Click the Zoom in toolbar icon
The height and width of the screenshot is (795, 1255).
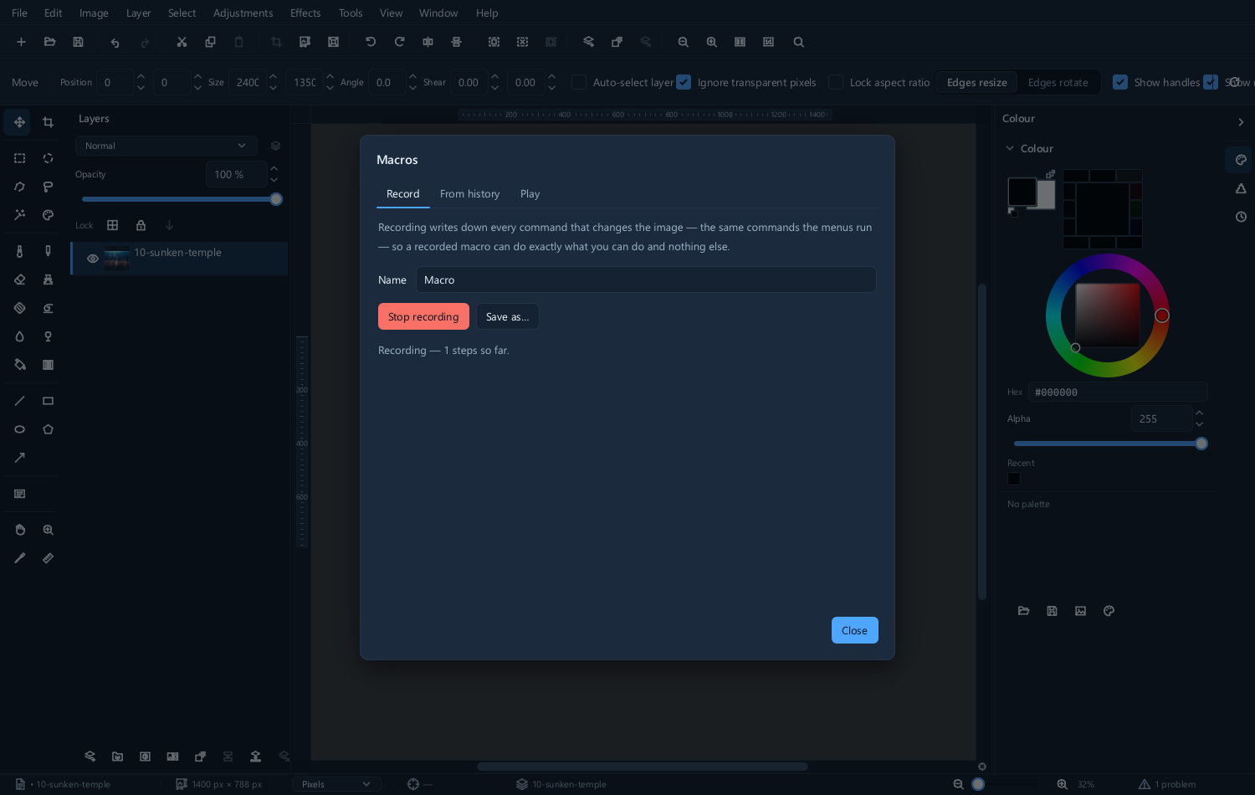point(711,42)
